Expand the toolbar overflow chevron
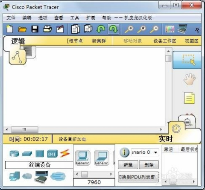The image size is (205, 190). [197, 30]
